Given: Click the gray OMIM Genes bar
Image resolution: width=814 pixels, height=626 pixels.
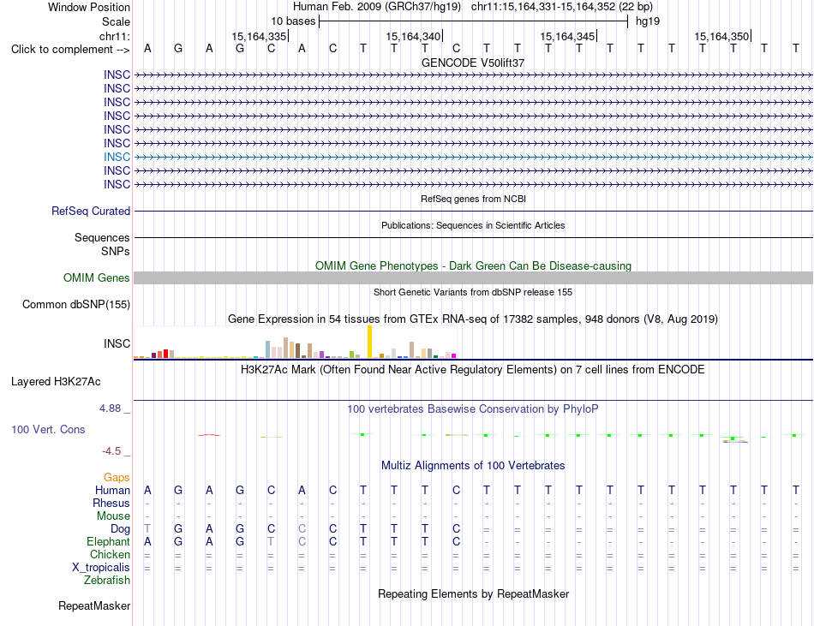Looking at the screenshot, I should (x=473, y=278).
